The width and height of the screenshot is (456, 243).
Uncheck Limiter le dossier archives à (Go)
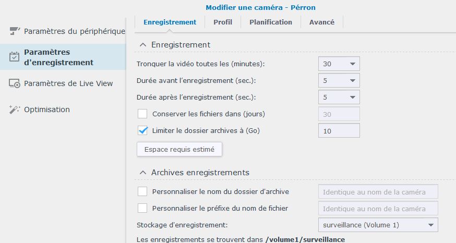pos(142,130)
